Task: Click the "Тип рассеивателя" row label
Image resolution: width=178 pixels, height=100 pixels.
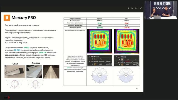Action: [75, 19]
